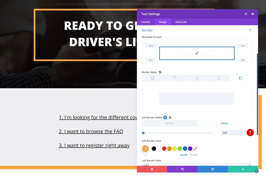The height and width of the screenshot is (177, 266).
Task: Select the left border style icon
Action: coord(241,78)
